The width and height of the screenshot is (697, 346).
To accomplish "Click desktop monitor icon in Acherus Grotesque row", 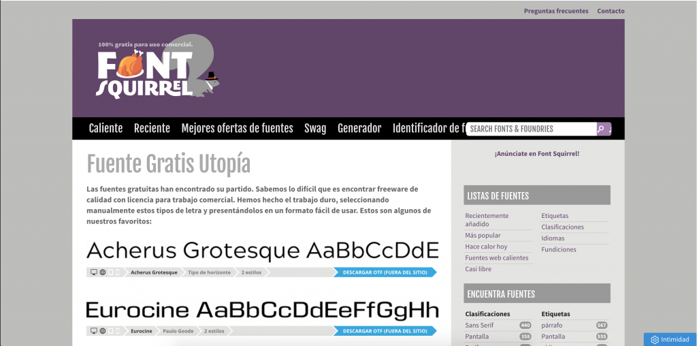I will click(x=94, y=272).
